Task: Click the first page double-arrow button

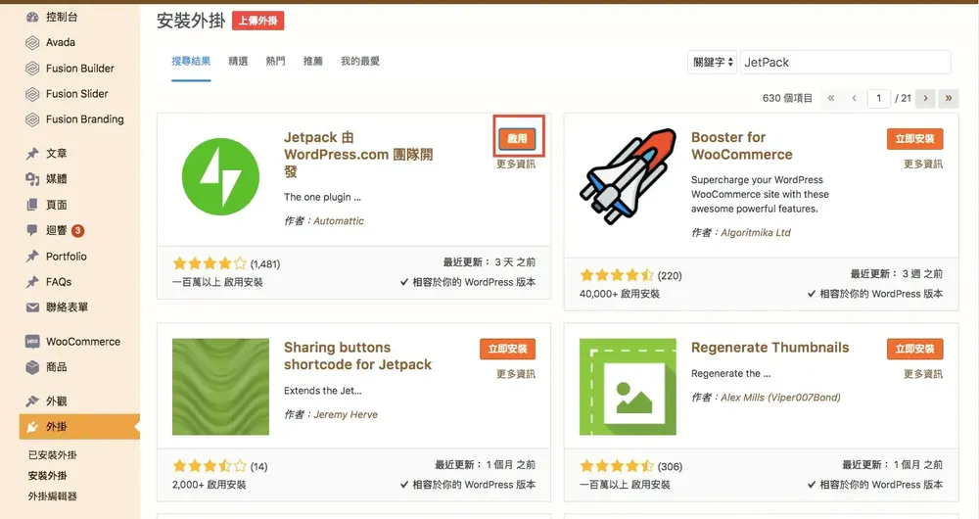Action: pyautogui.click(x=831, y=98)
